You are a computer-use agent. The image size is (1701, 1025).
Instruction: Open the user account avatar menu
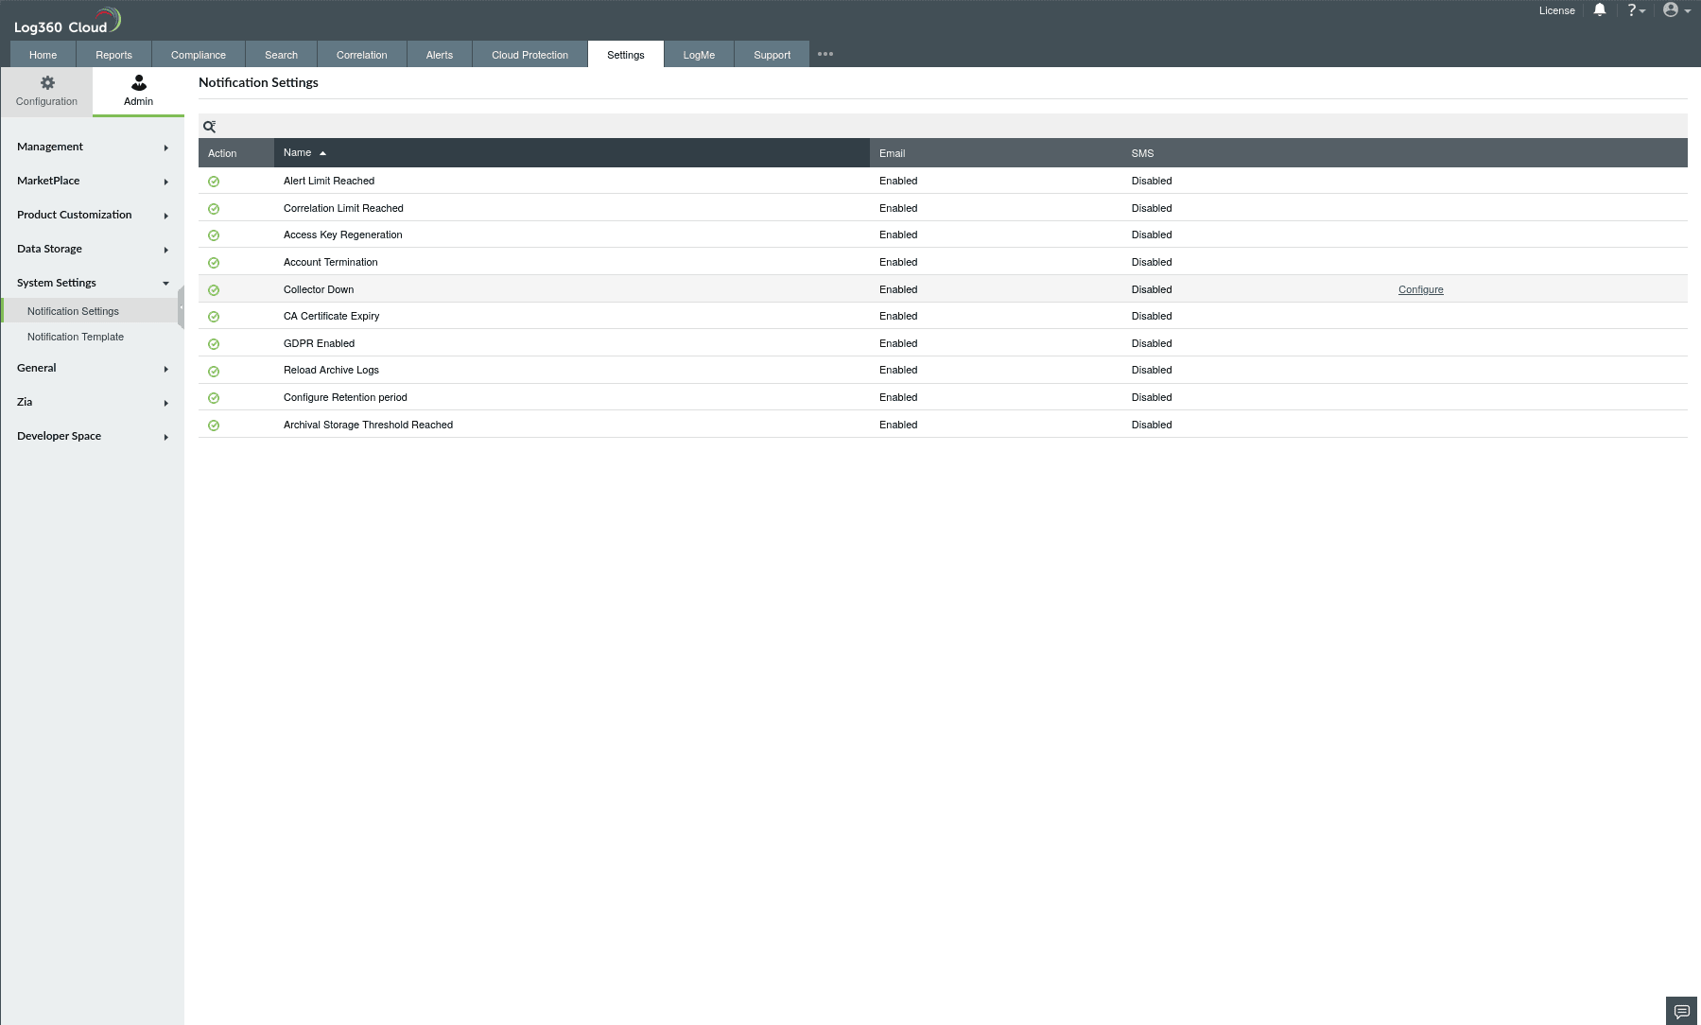[1676, 10]
